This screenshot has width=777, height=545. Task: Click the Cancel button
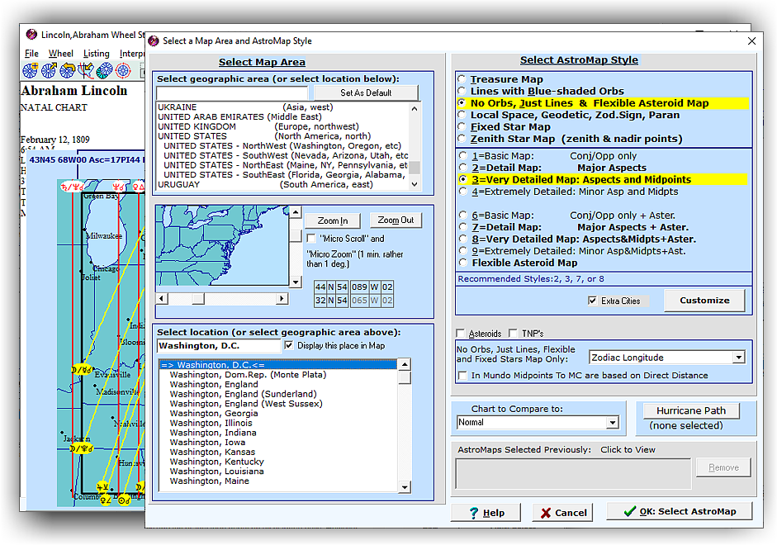562,512
